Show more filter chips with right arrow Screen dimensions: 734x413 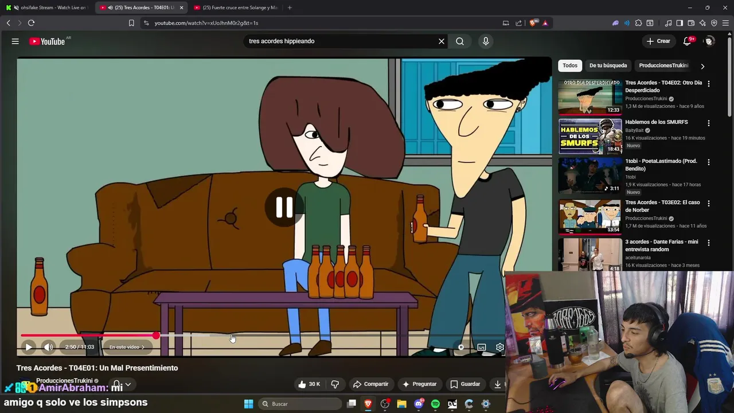click(702, 66)
